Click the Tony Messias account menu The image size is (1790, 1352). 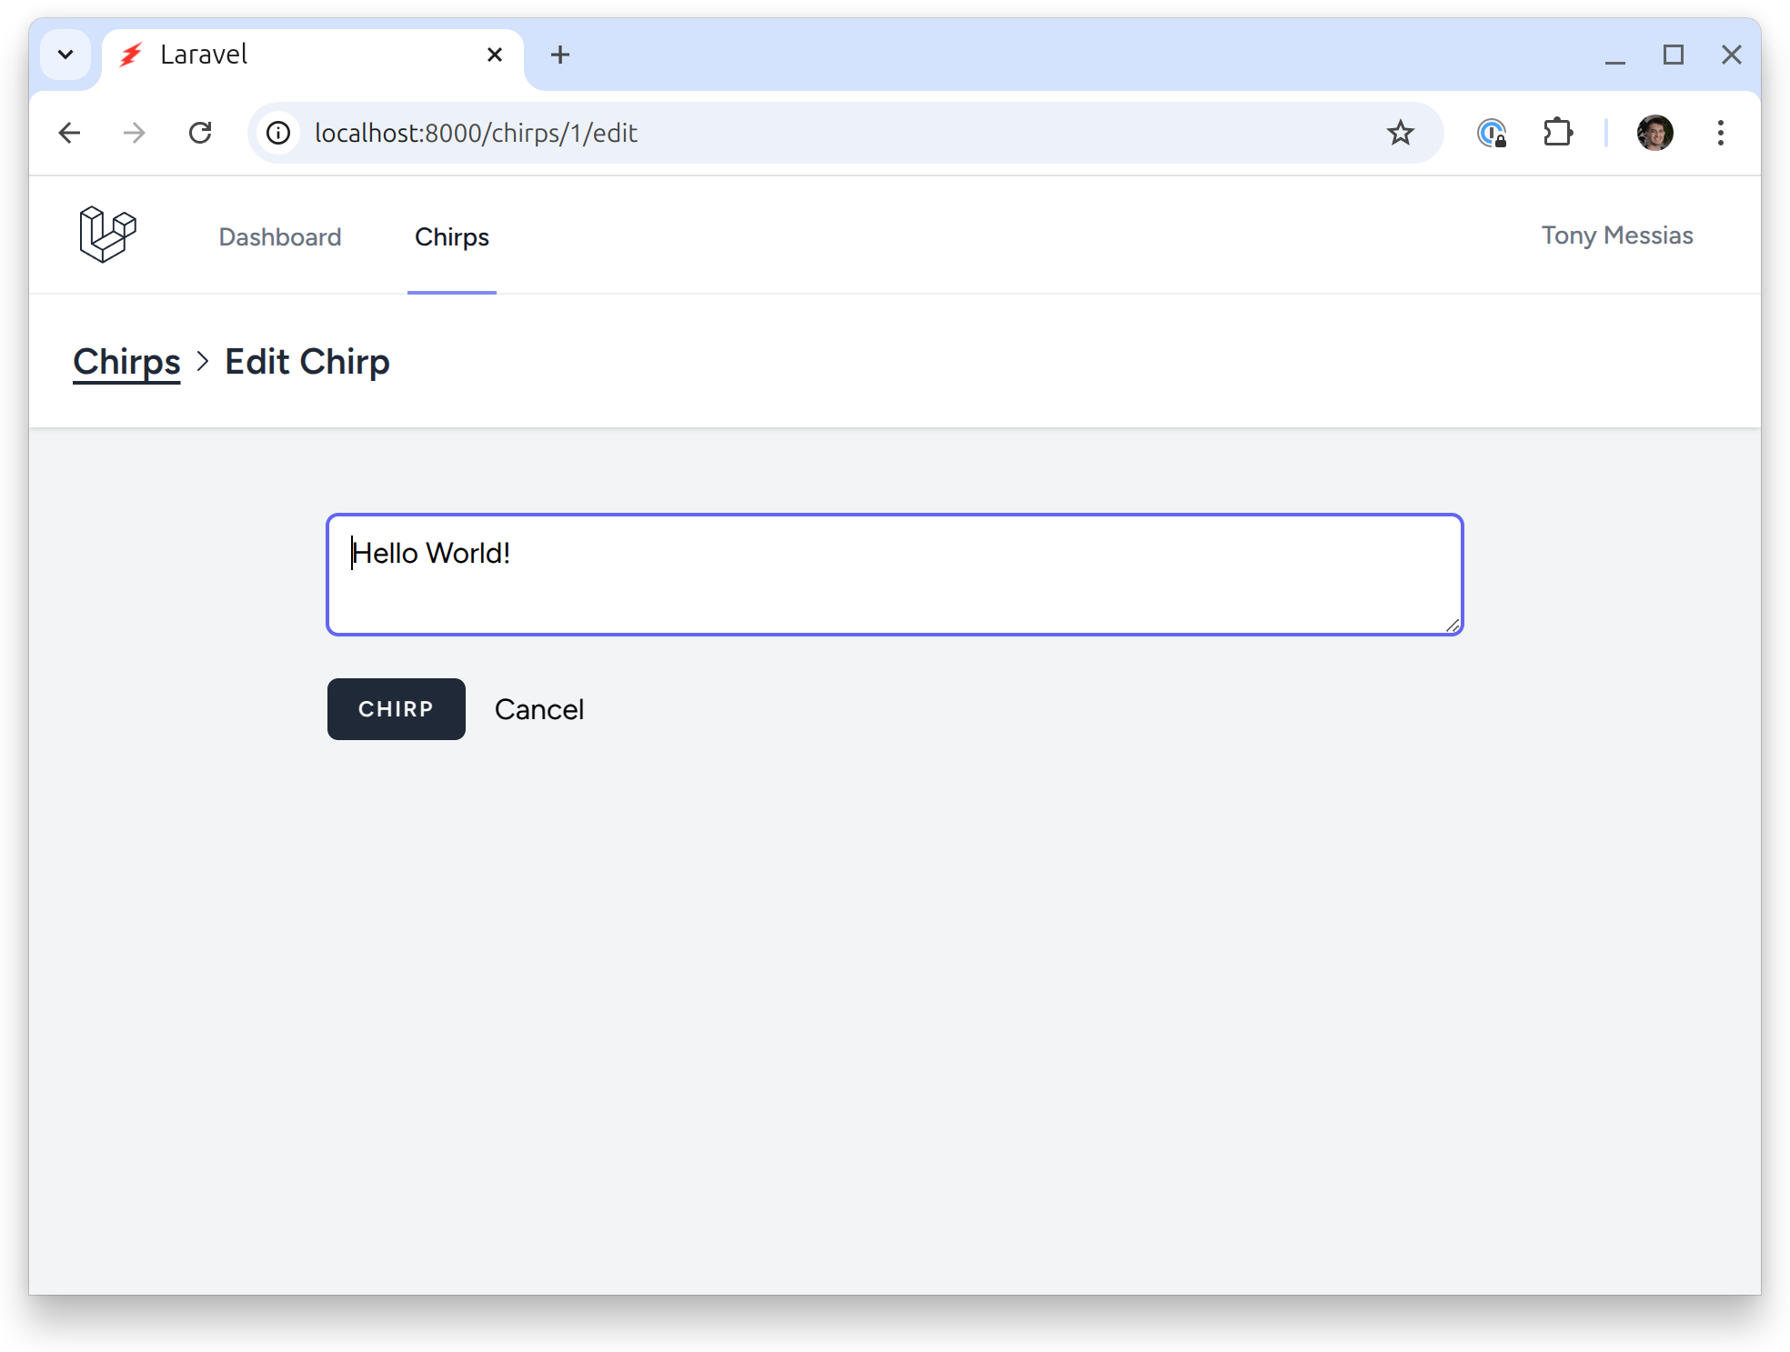pos(1618,235)
